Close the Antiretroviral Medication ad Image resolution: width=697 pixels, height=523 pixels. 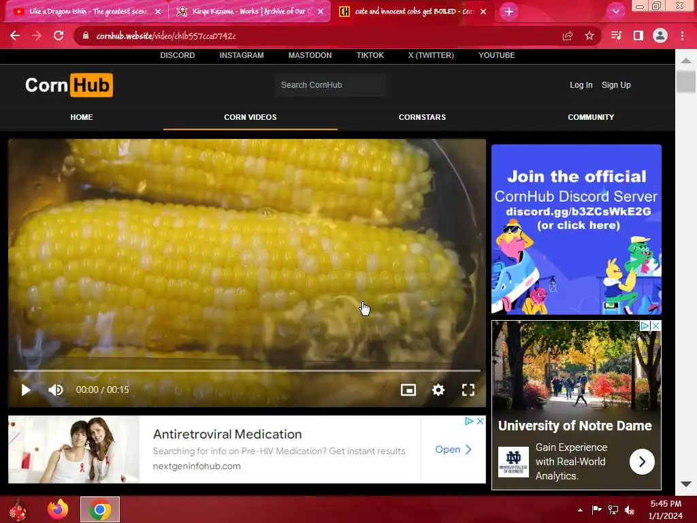(x=480, y=421)
